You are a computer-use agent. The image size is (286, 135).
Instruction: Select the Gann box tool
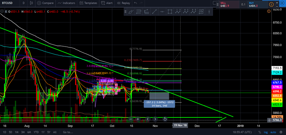[201, 12]
